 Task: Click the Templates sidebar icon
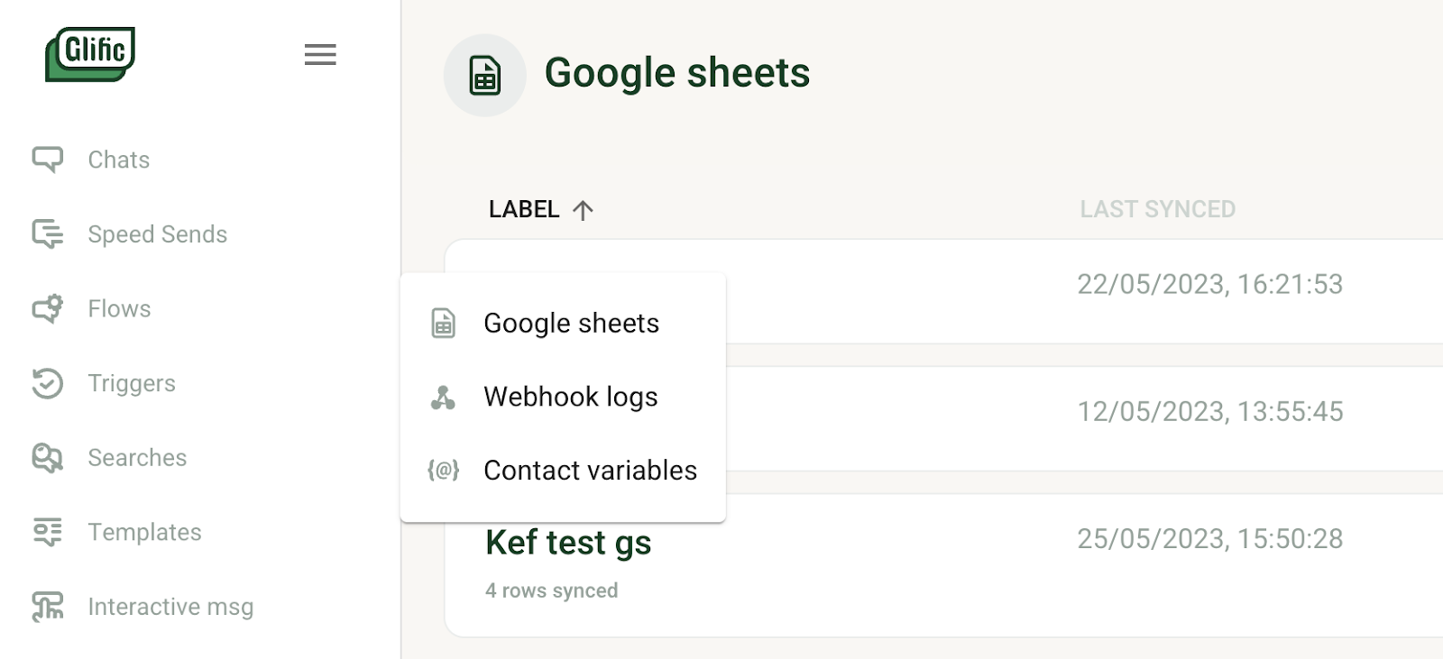[48, 532]
